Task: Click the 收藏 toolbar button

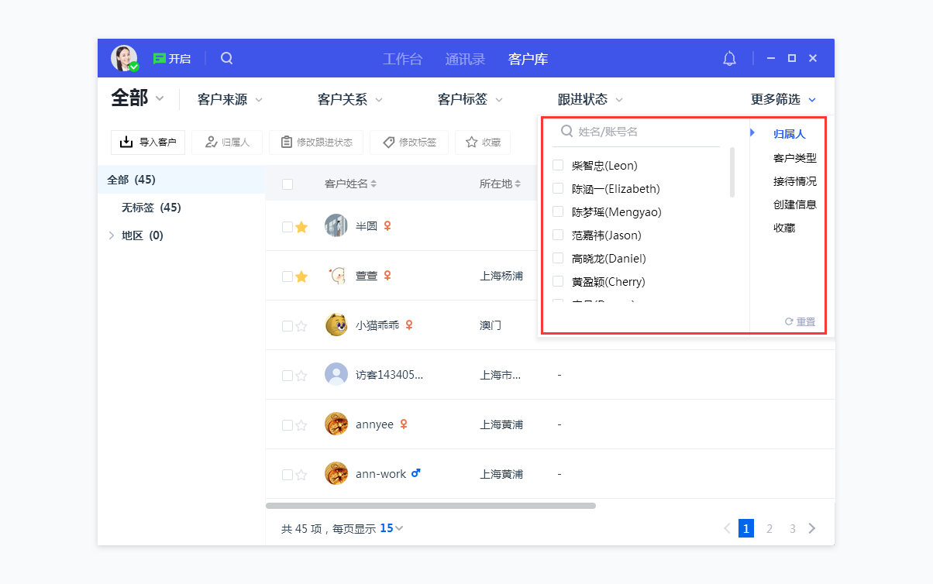Action: tap(483, 143)
